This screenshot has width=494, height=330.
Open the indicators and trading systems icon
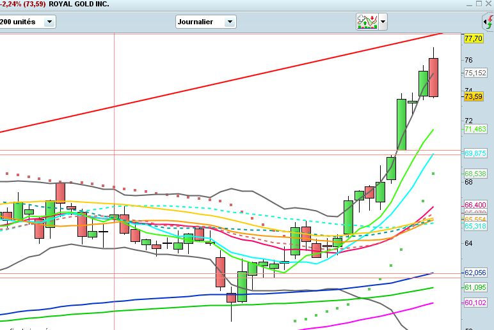tap(367, 22)
